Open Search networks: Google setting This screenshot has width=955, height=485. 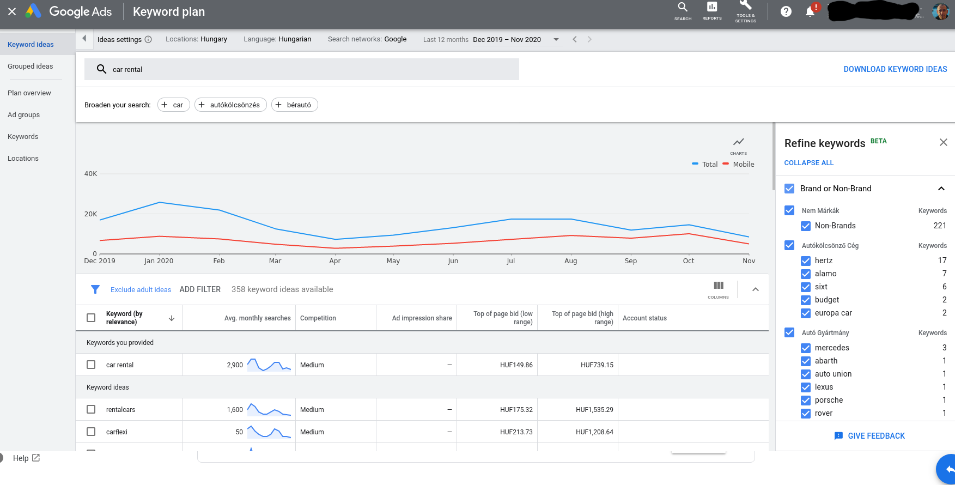367,39
